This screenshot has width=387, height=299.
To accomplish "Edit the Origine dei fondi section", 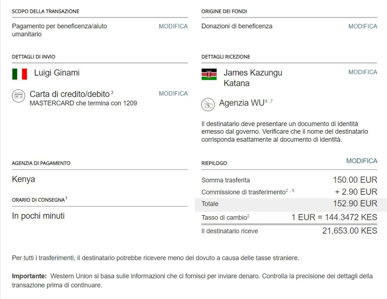I will 363,26.
